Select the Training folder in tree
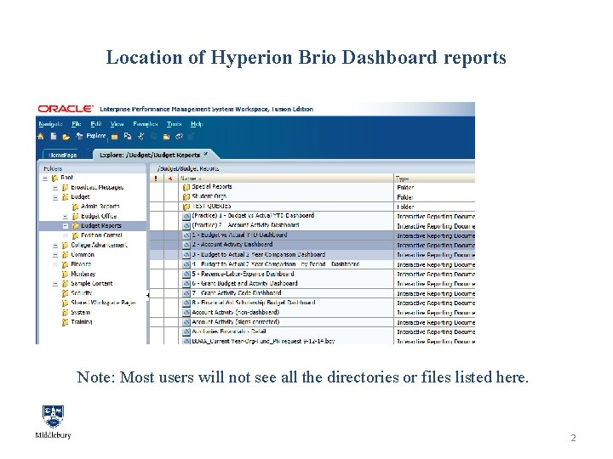Image resolution: width=613 pixels, height=459 pixels. pyautogui.click(x=82, y=322)
